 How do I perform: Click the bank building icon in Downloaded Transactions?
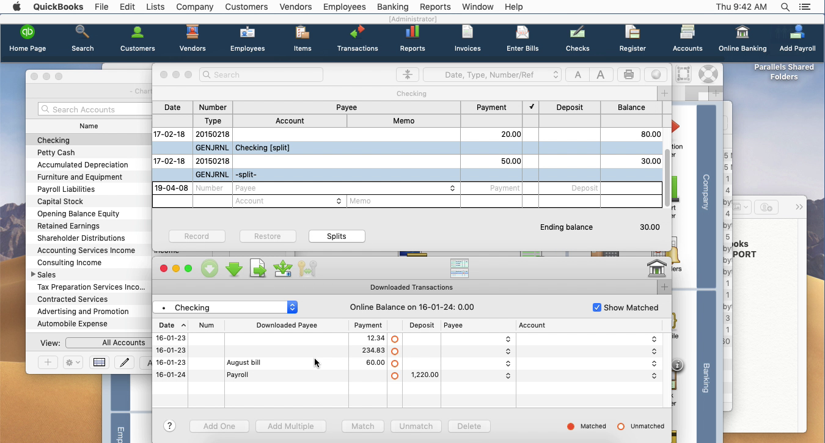656,268
